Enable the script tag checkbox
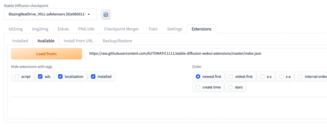 (17, 77)
